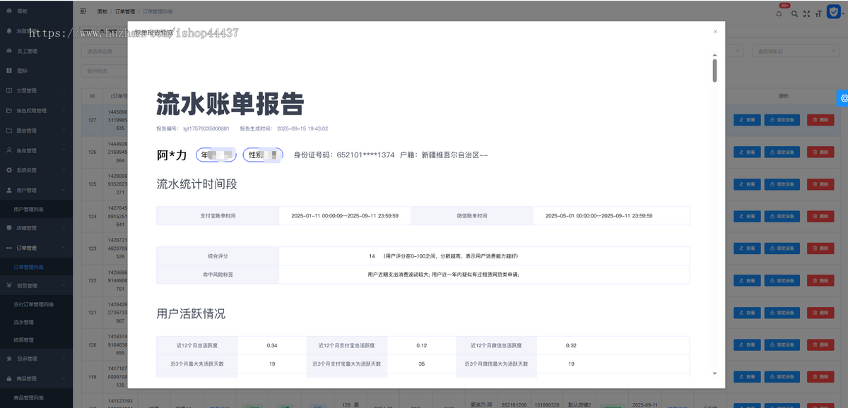This screenshot has height=408, width=848.
Task: Open 支付订单管理列表 in the sidebar
Action: coord(35,304)
